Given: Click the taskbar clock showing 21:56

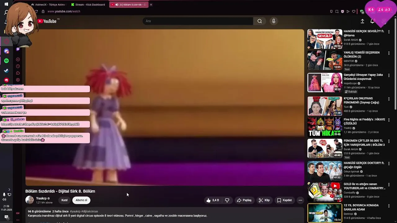Looking at the screenshot, I should 6,206.
